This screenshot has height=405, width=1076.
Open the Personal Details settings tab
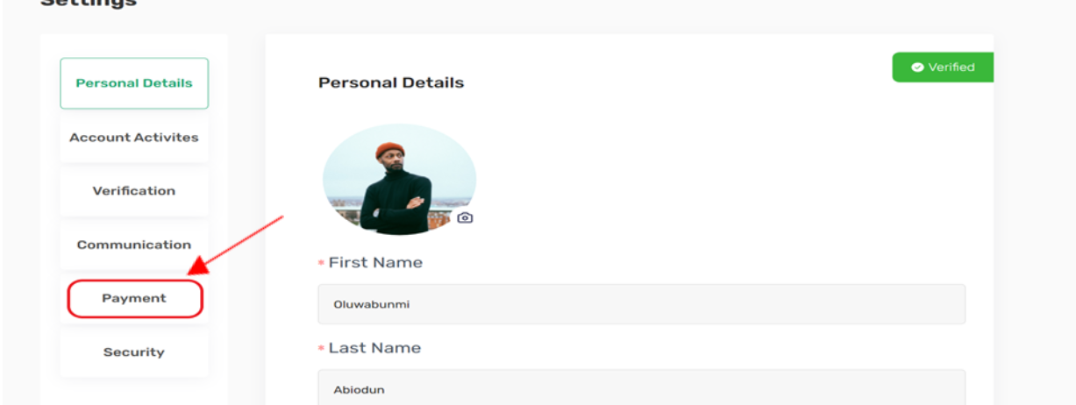point(134,83)
